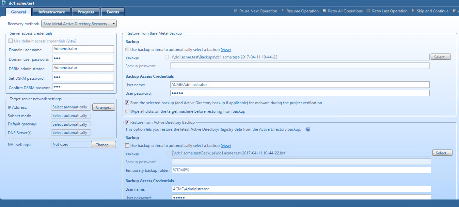Toggle Restore from Active Directory Backup checkbox
This screenshot has height=207, width=459.
click(127, 122)
